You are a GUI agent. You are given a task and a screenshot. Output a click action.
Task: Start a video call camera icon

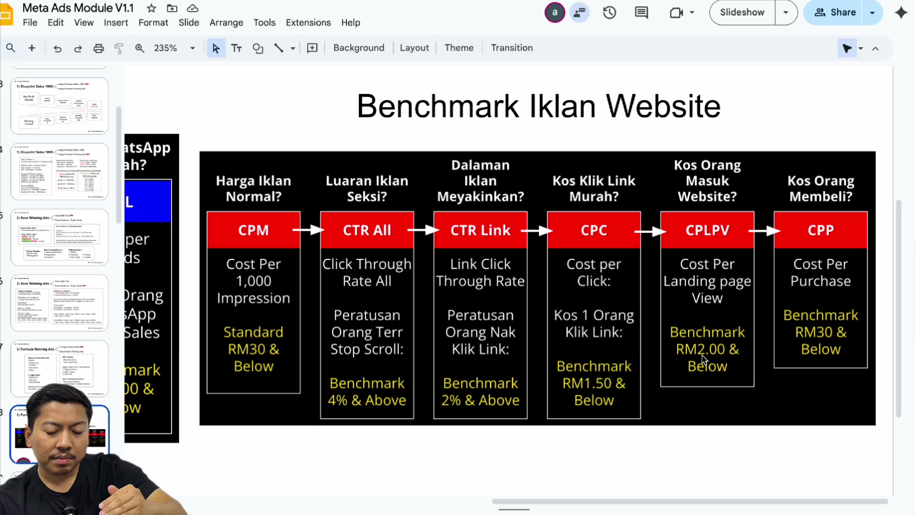676,12
